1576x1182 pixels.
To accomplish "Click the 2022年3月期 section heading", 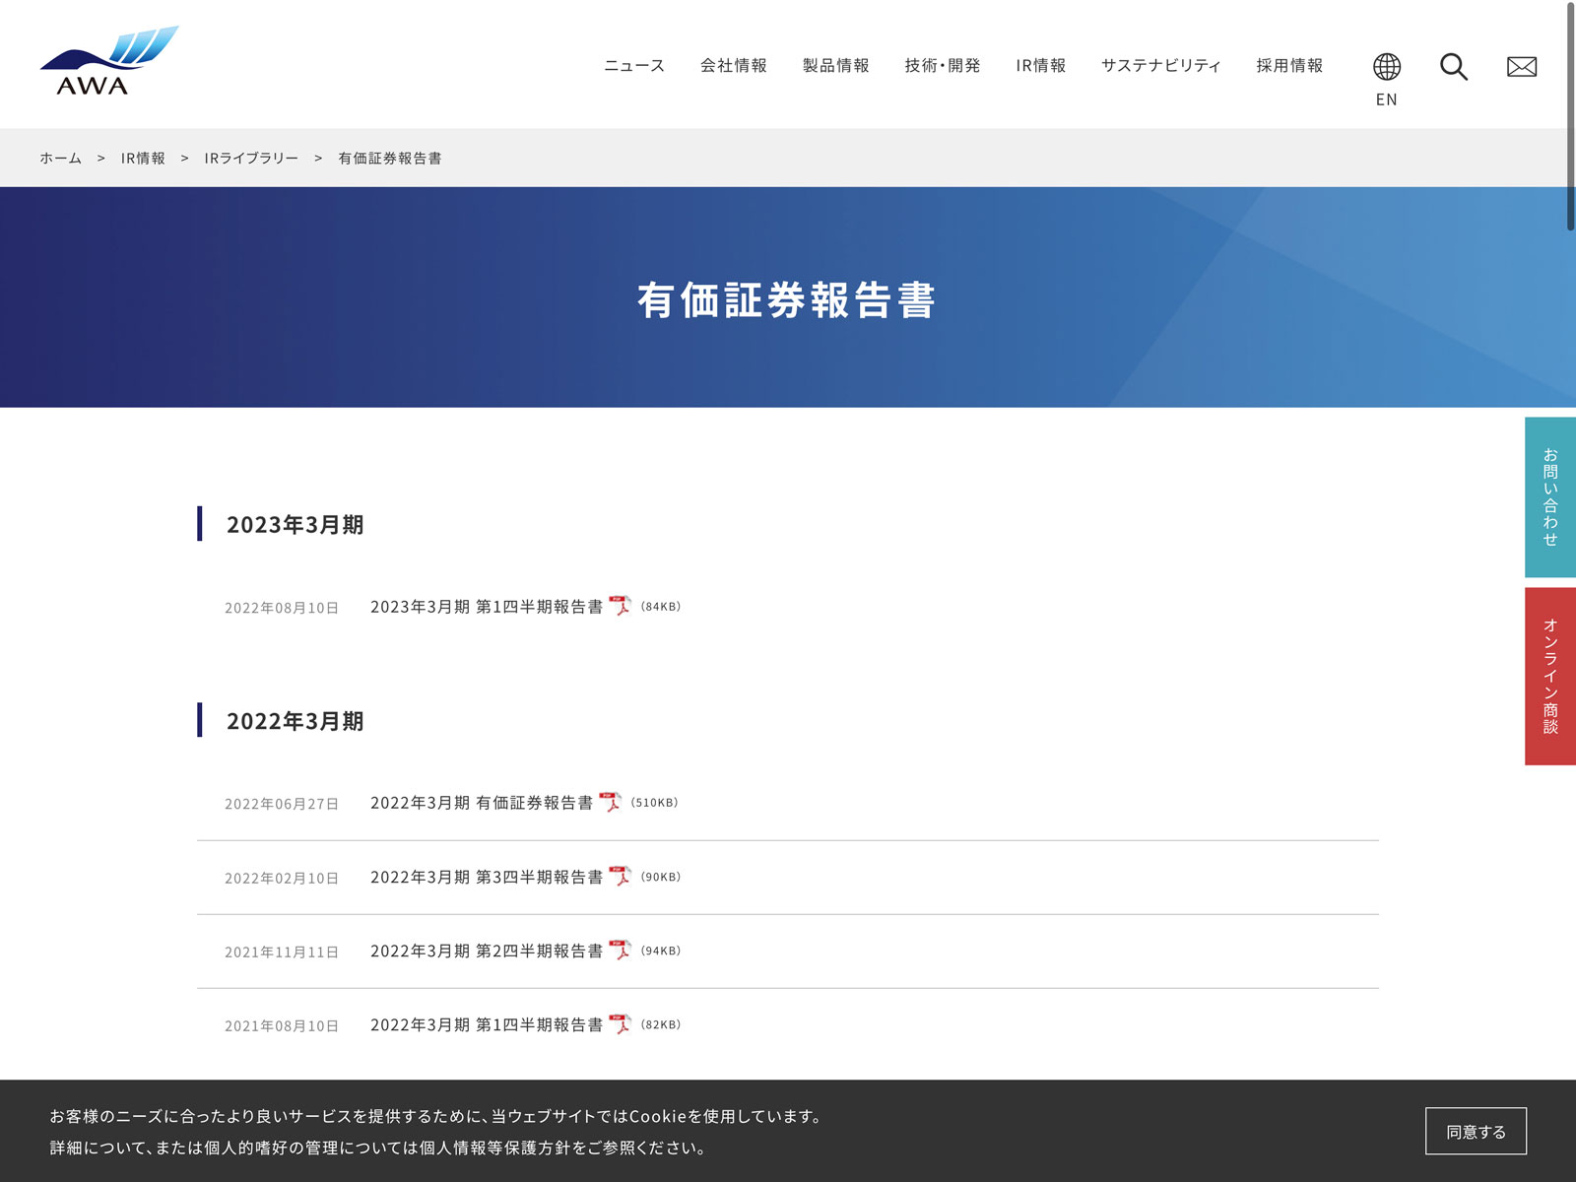I will coord(295,721).
